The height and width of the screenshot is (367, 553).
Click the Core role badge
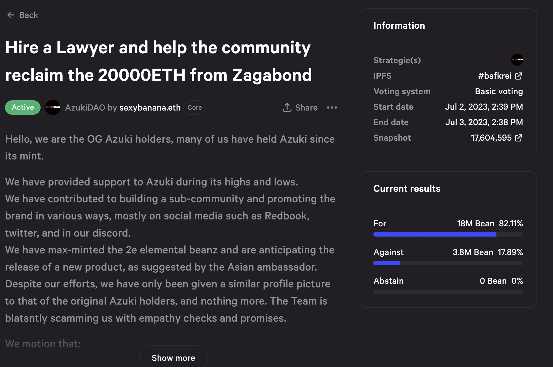point(195,108)
